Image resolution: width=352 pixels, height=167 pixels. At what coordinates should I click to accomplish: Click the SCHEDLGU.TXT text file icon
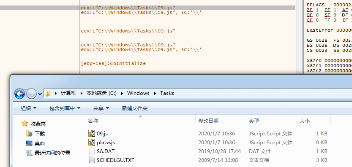[92, 160]
